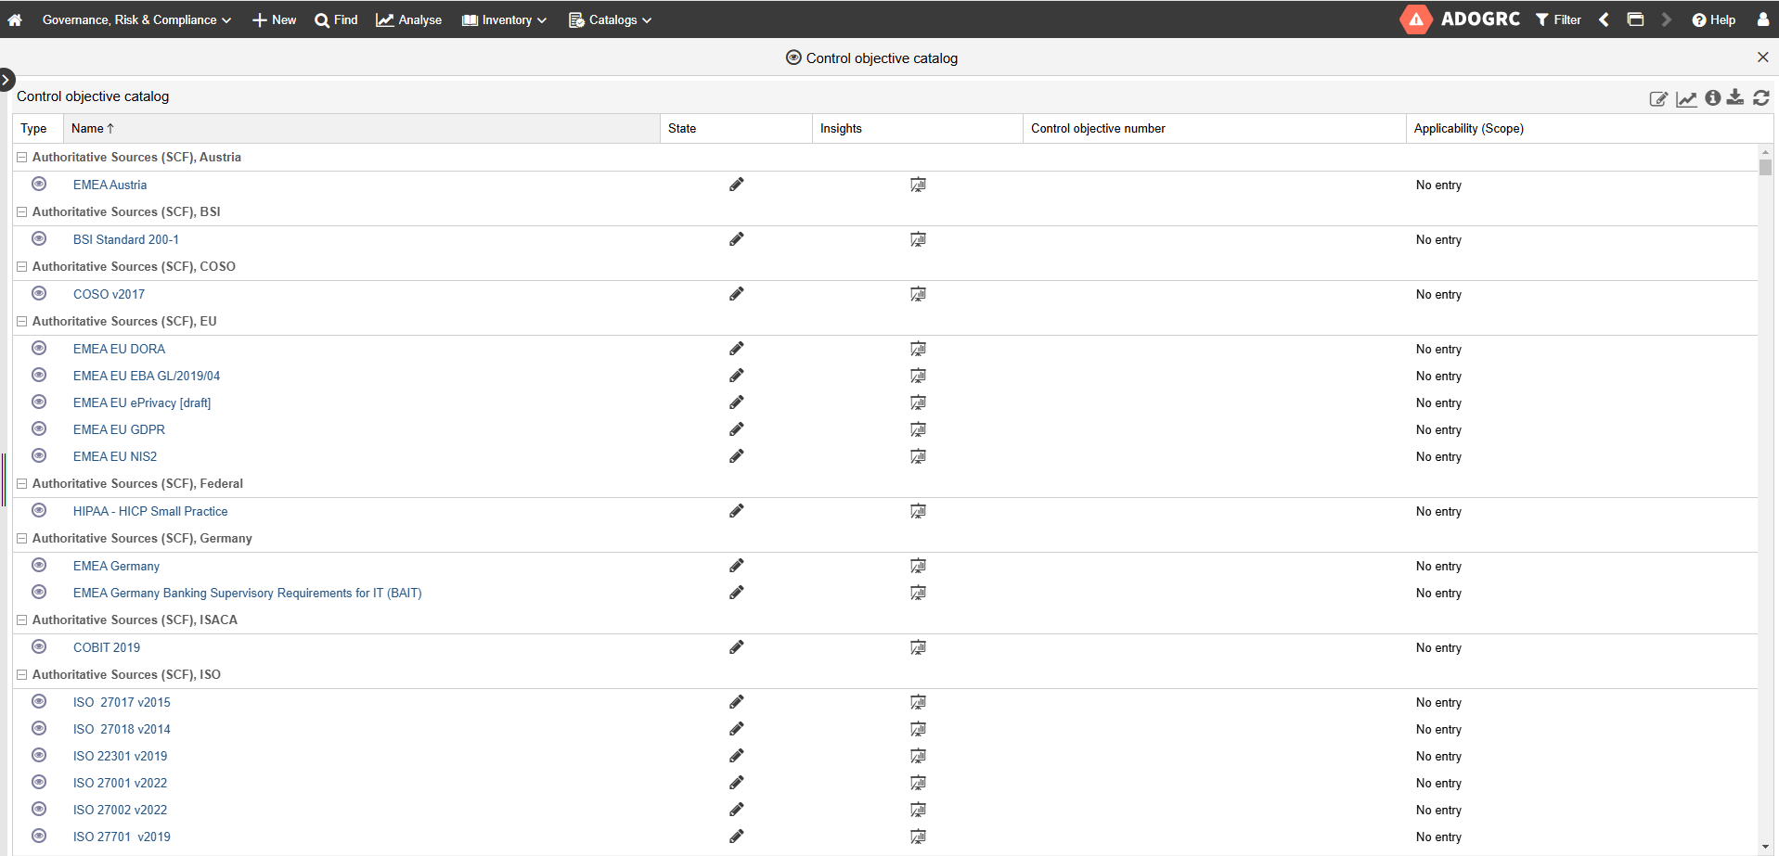Image resolution: width=1779 pixels, height=856 pixels.
Task: Collapse Authoritative Sources (SCF), ISO group
Action: (x=21, y=675)
